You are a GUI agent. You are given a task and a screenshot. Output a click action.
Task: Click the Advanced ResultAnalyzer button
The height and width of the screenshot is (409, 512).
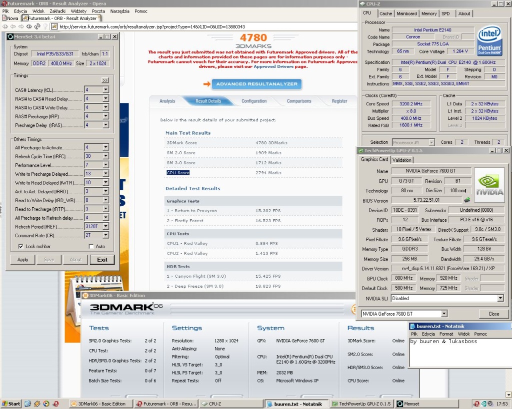tap(256, 84)
